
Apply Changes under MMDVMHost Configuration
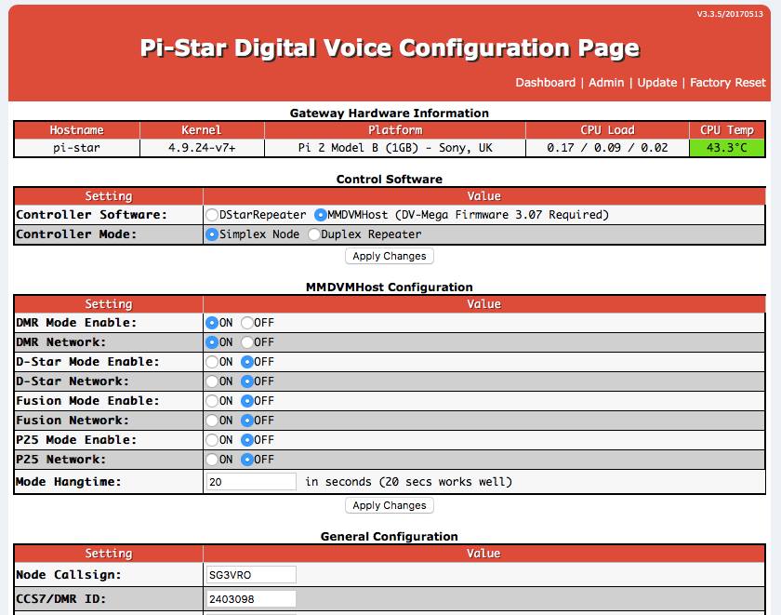point(390,505)
